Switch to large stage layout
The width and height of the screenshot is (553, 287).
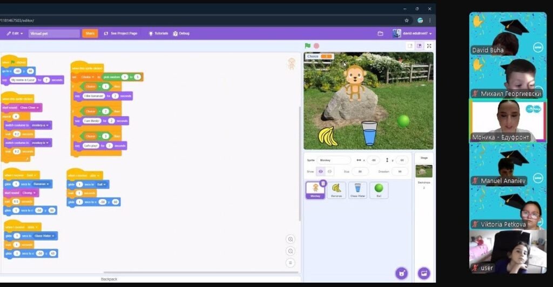[419, 46]
